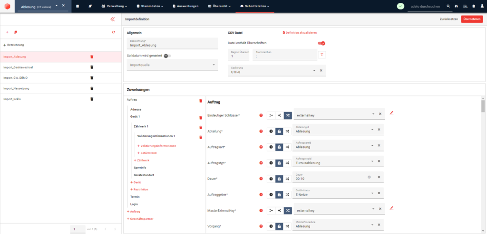This screenshot has height=234, width=487.
Task: Collapse the left sidebar panel
Action: [x=112, y=19]
